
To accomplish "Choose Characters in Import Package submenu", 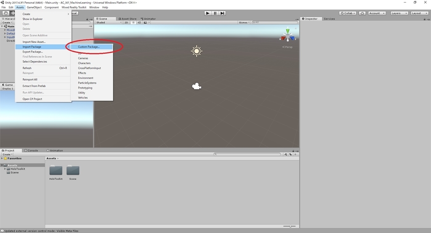I will (x=91, y=63).
